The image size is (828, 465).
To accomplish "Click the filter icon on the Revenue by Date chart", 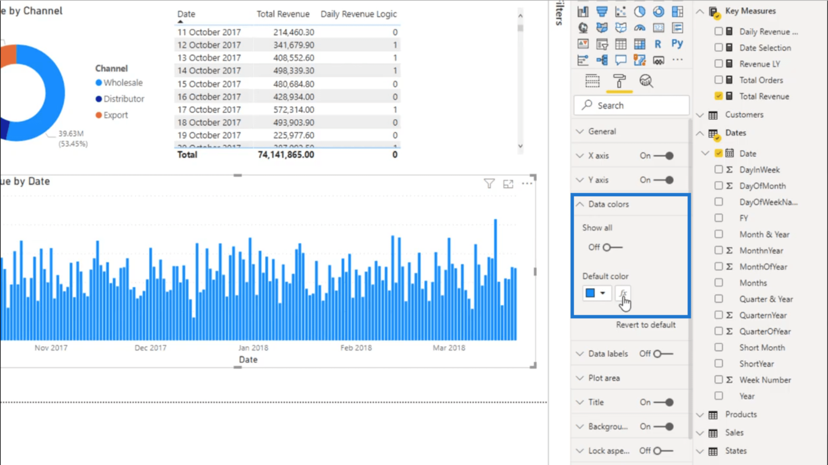I will pyautogui.click(x=489, y=184).
